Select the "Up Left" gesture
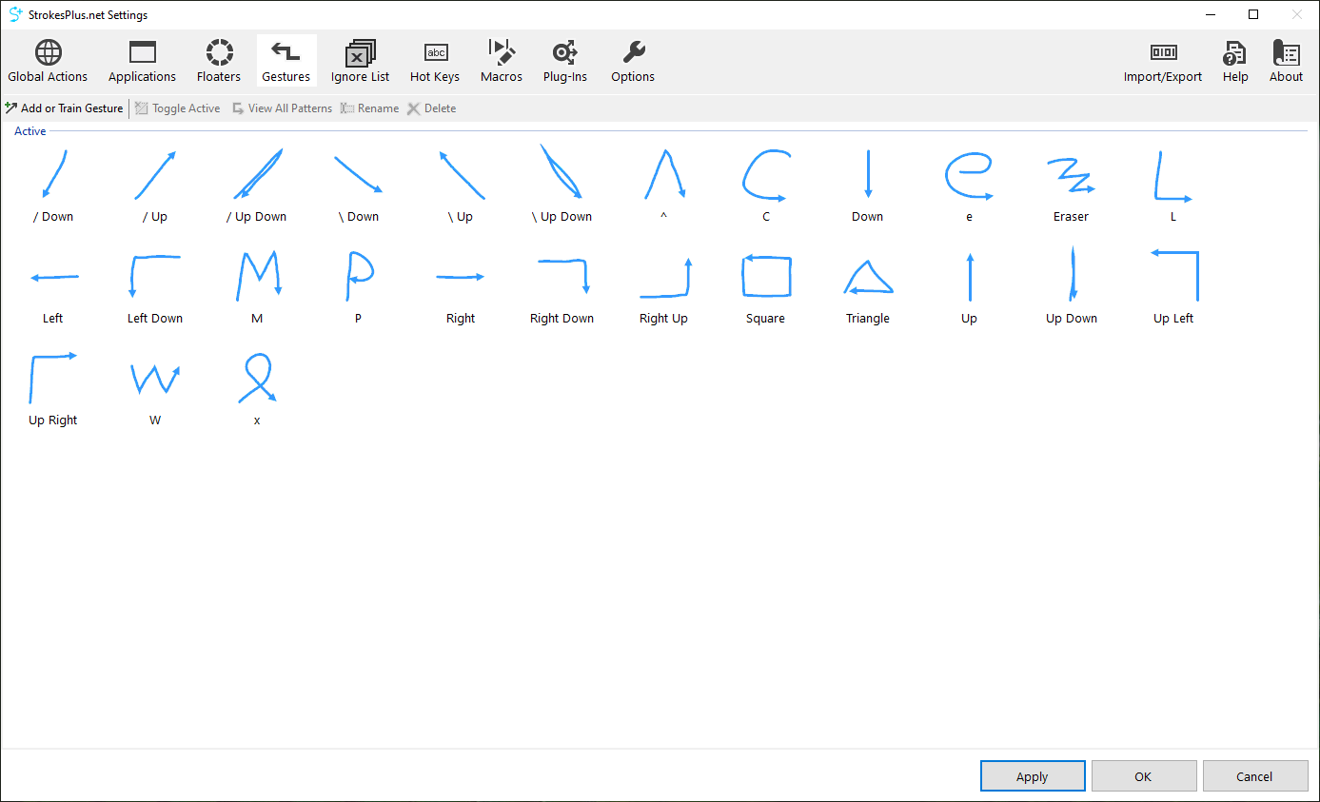Image resolution: width=1320 pixels, height=802 pixels. 1173,286
